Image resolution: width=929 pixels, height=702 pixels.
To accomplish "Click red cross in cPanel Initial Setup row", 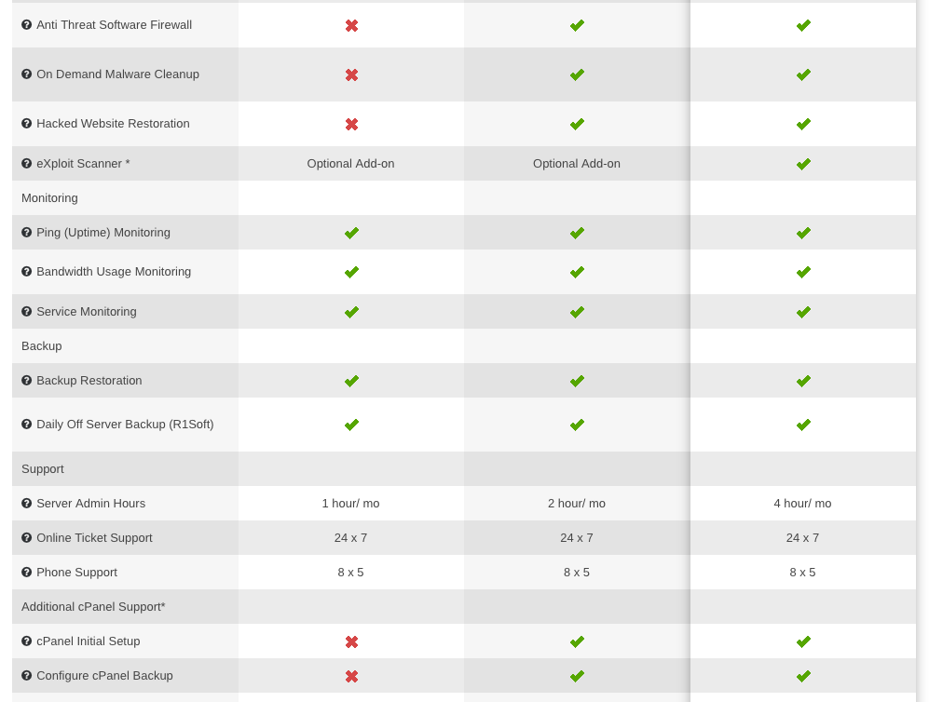I will 352,641.
